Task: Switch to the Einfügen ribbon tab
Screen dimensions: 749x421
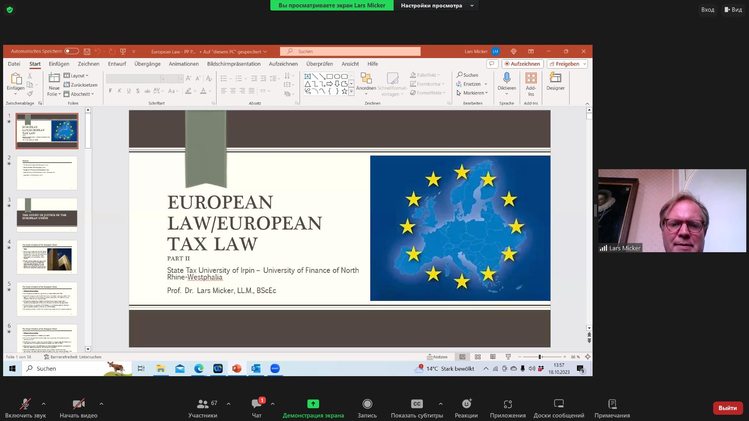Action: (x=59, y=64)
